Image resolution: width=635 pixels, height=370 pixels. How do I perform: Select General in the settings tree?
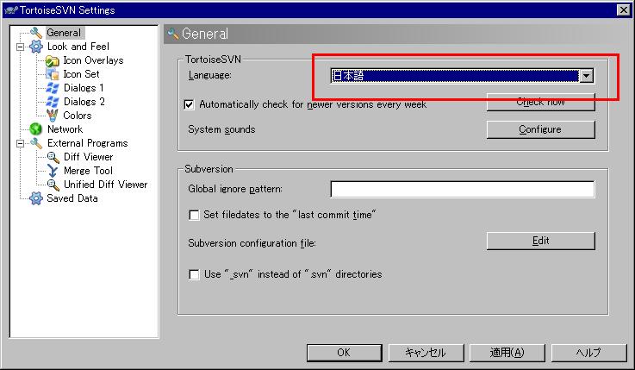(x=64, y=33)
